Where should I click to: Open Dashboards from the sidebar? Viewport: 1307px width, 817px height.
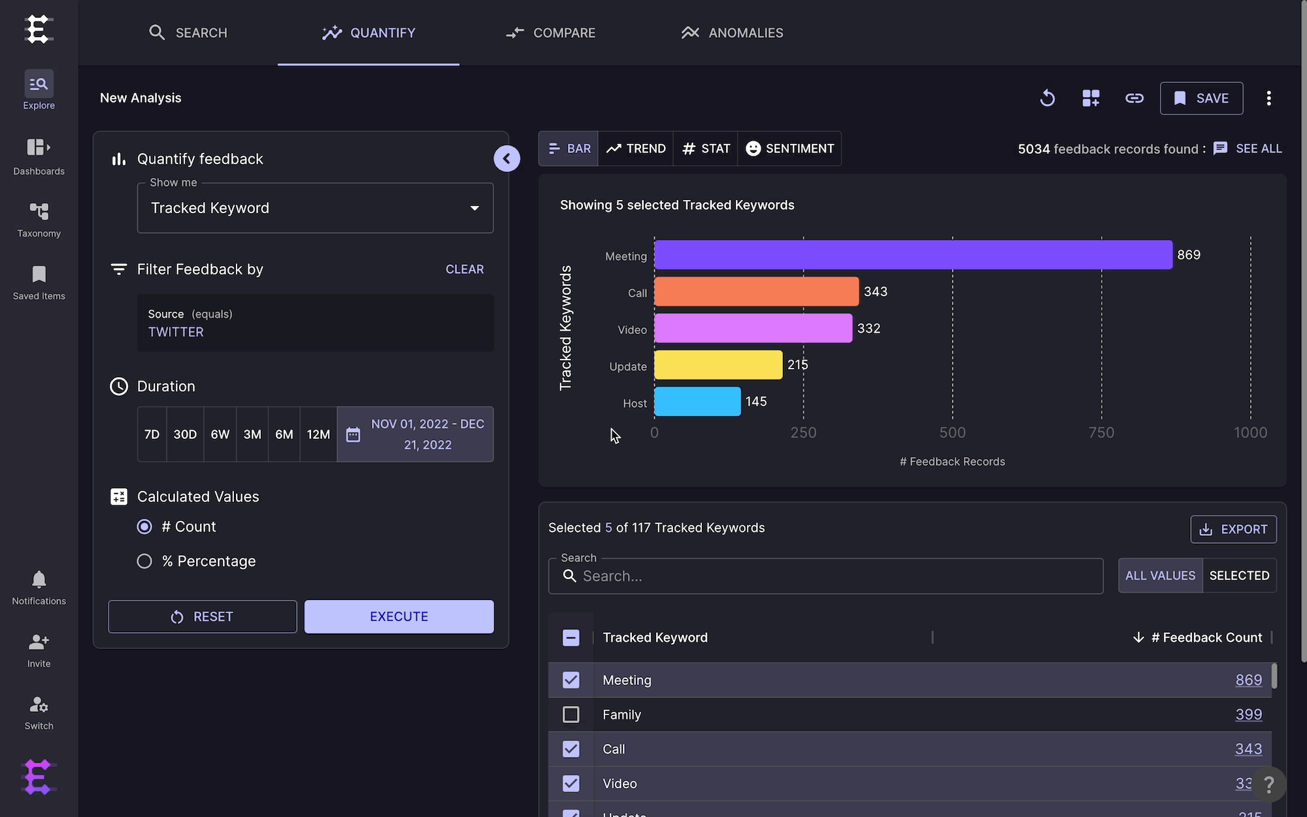39,157
